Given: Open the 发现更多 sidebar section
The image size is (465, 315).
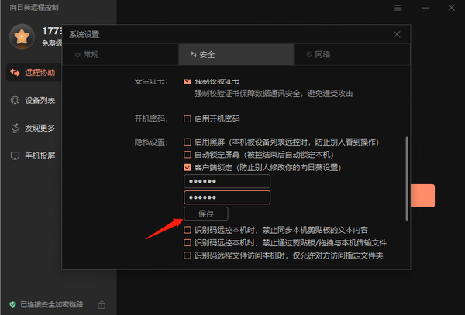Looking at the screenshot, I should coord(34,128).
